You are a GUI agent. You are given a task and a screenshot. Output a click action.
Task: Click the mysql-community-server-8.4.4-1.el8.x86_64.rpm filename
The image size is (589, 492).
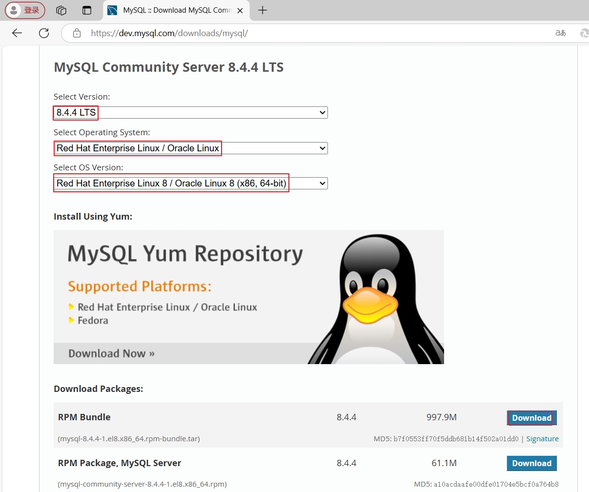[x=142, y=484]
